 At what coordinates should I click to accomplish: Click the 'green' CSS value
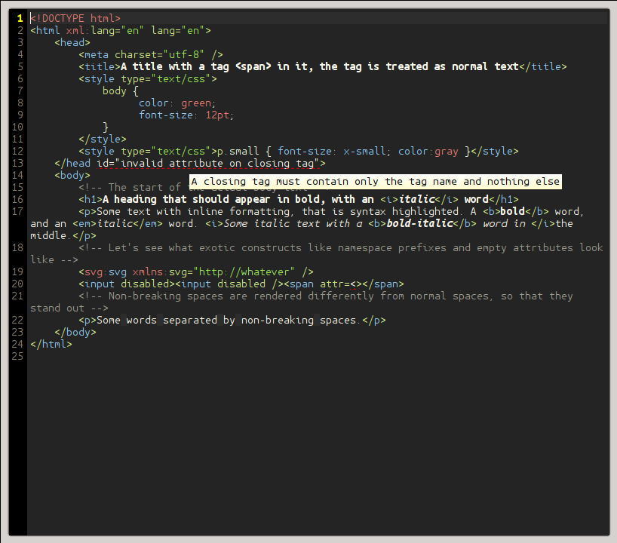pyautogui.click(x=196, y=103)
